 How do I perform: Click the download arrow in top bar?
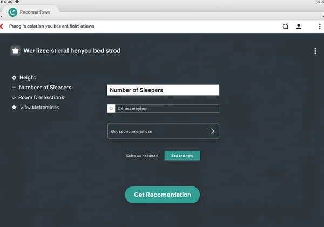pos(17,2)
